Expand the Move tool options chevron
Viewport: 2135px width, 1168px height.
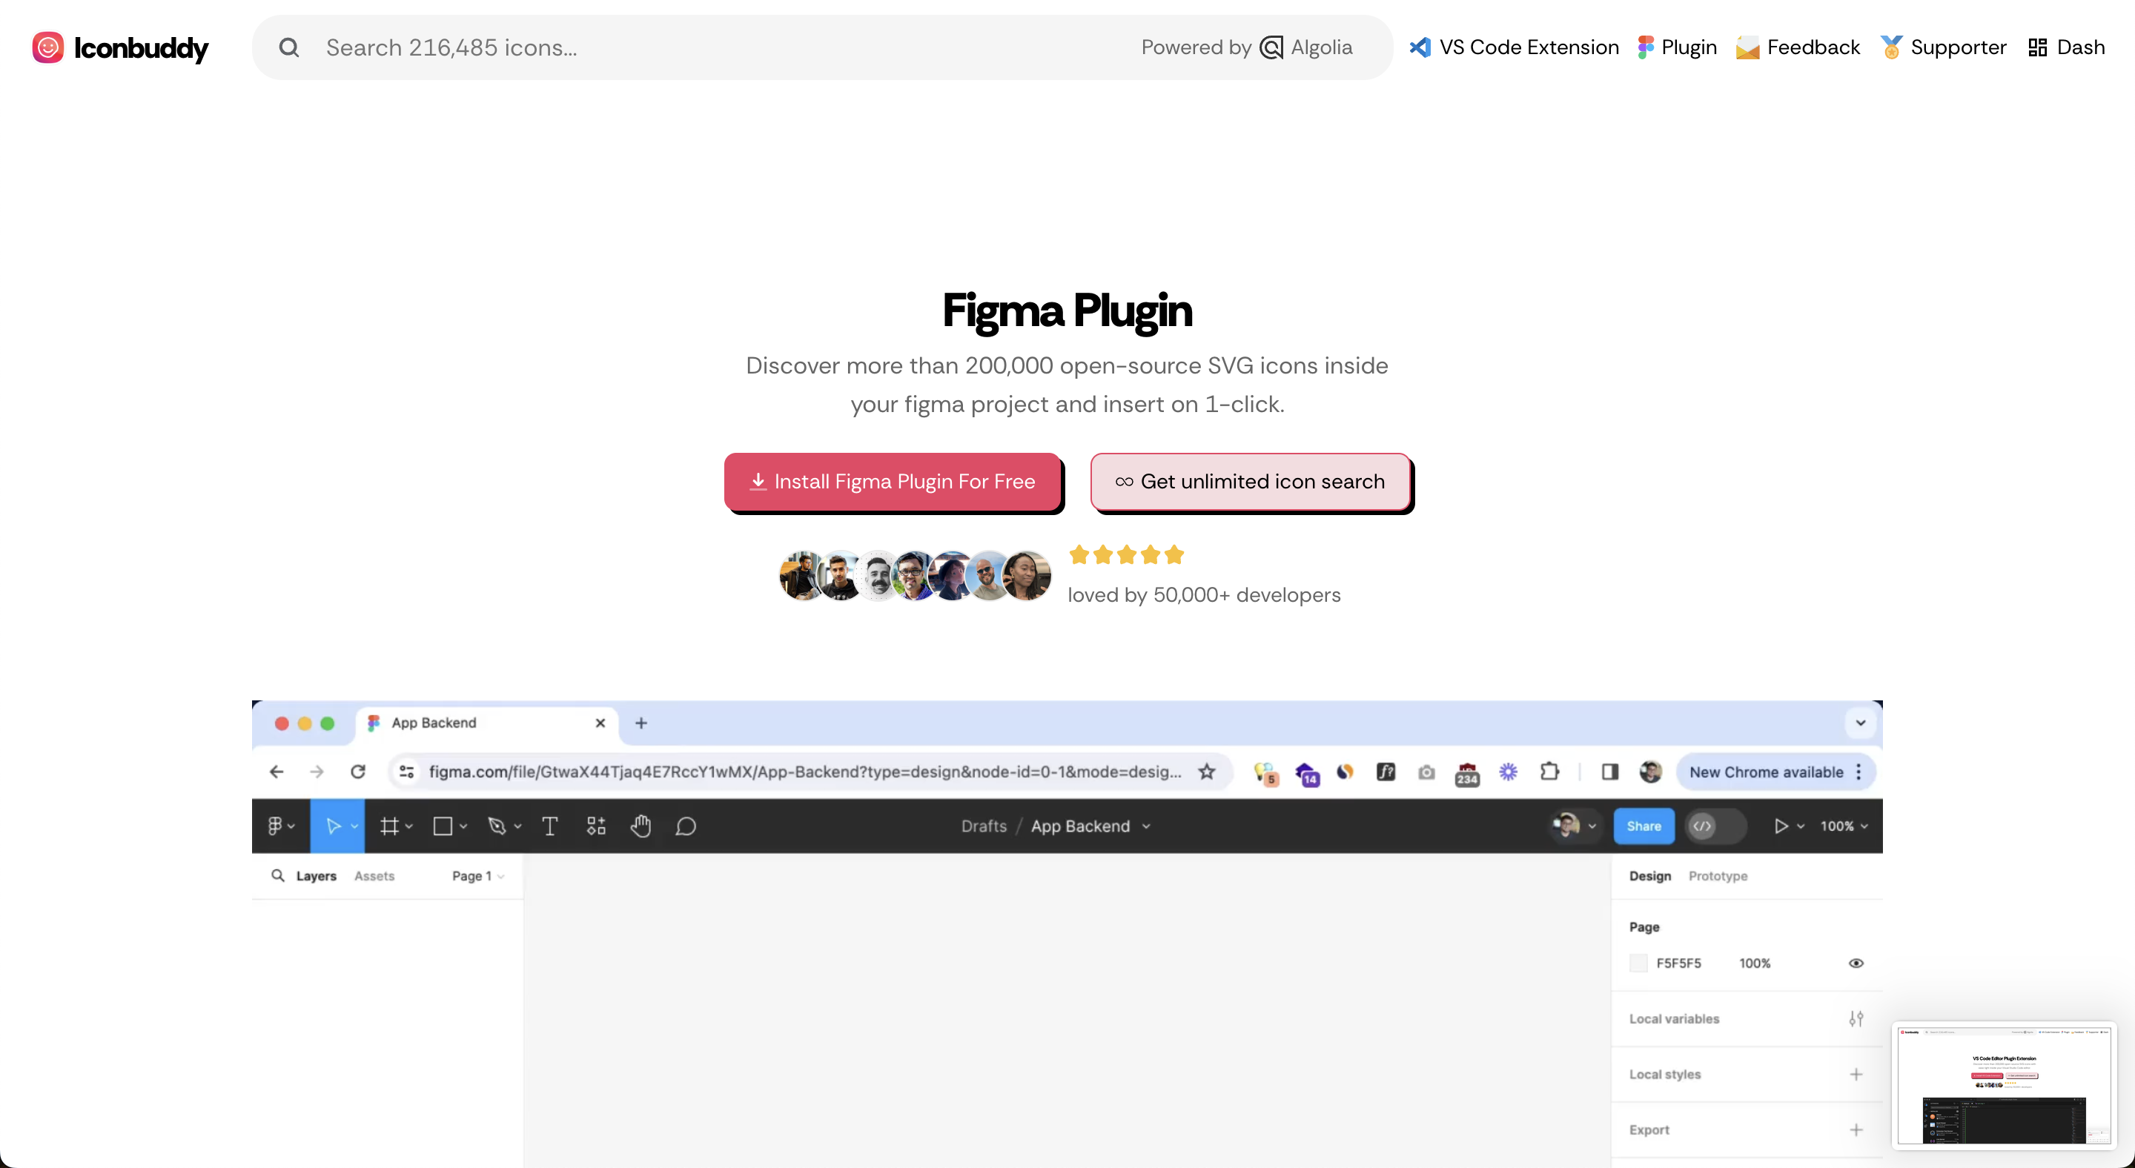tap(354, 826)
